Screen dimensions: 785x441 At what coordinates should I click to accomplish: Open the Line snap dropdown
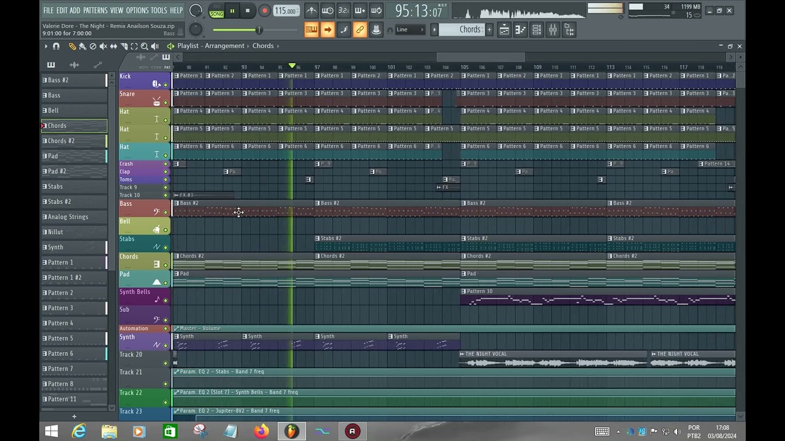tap(410, 29)
